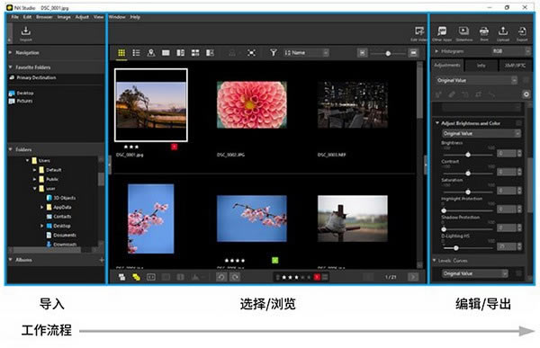Image resolution: width=540 pixels, height=348 pixels.
Task: Toggle the Levels Curves section checkbox
Action: point(519,273)
